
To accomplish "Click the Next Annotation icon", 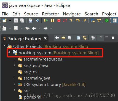I will [x=4, y=28].
